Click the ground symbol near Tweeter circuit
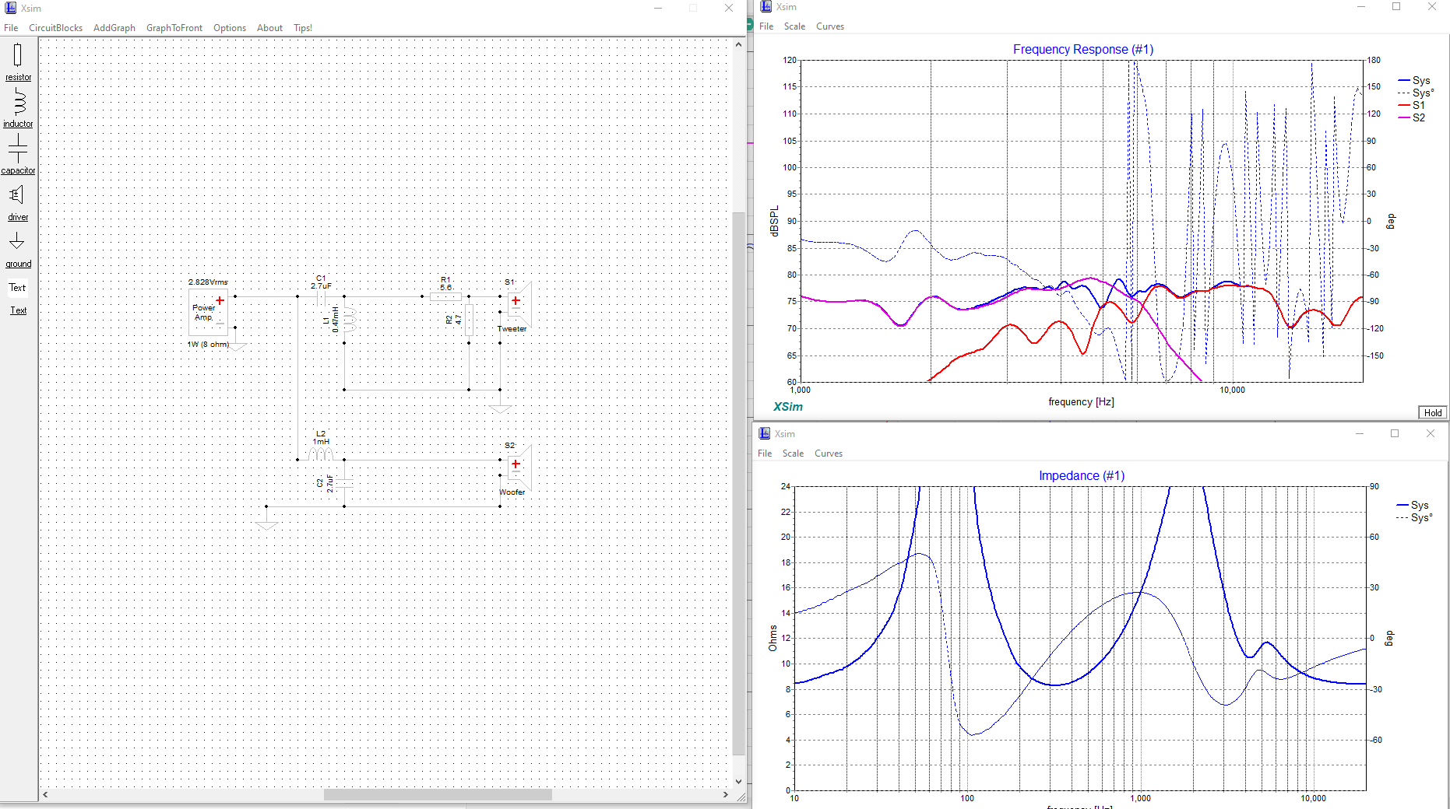Viewport: 1450px width, 809px height. pyautogui.click(x=500, y=409)
